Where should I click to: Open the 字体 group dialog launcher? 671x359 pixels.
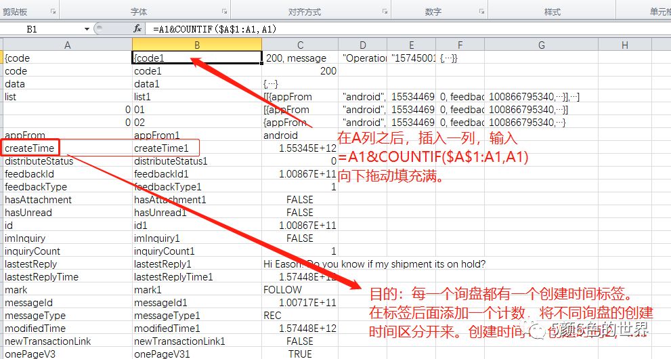[x=224, y=12]
